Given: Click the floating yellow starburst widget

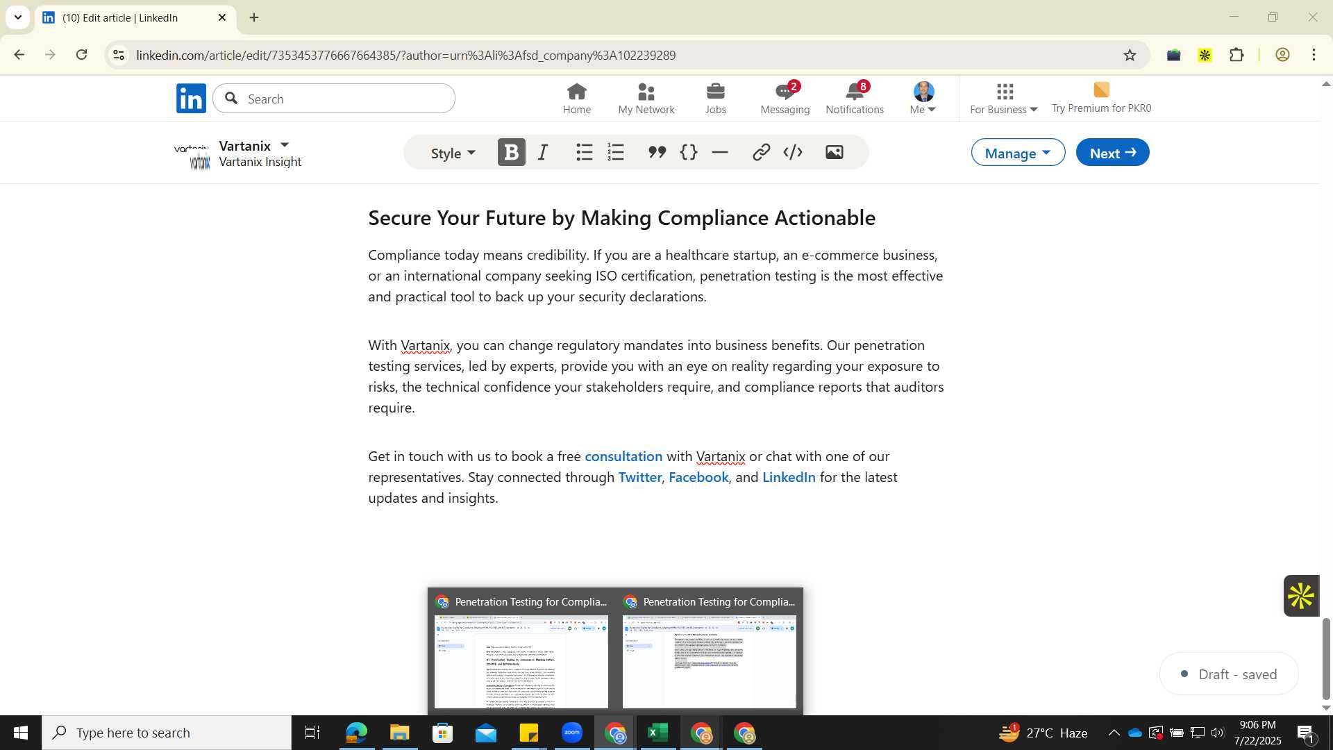Looking at the screenshot, I should coord(1300,596).
